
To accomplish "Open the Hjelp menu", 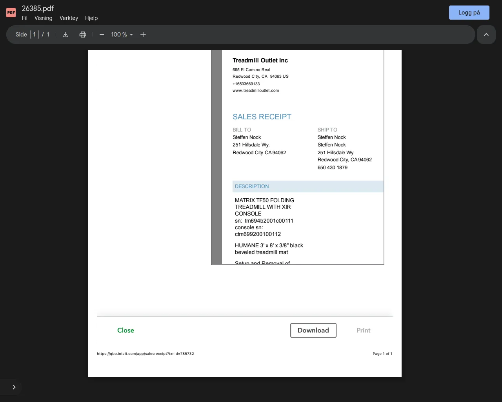I will pos(91,18).
